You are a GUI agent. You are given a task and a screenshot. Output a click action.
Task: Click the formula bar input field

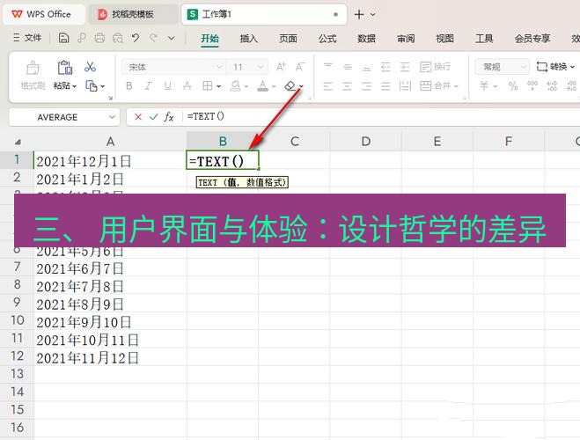pos(381,117)
